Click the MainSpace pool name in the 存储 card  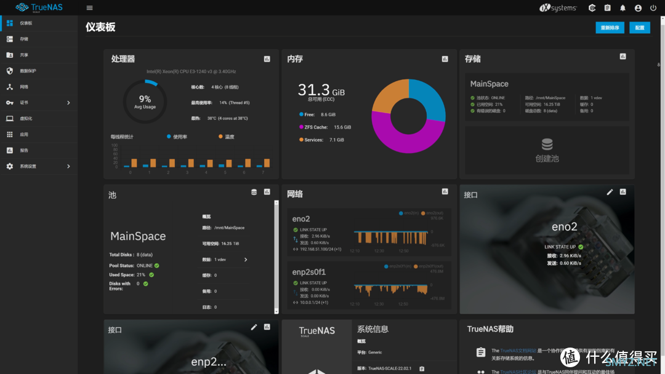pyautogui.click(x=489, y=84)
